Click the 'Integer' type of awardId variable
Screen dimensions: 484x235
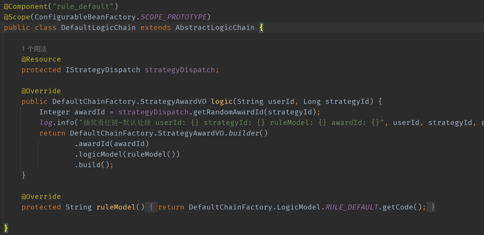(x=55, y=112)
